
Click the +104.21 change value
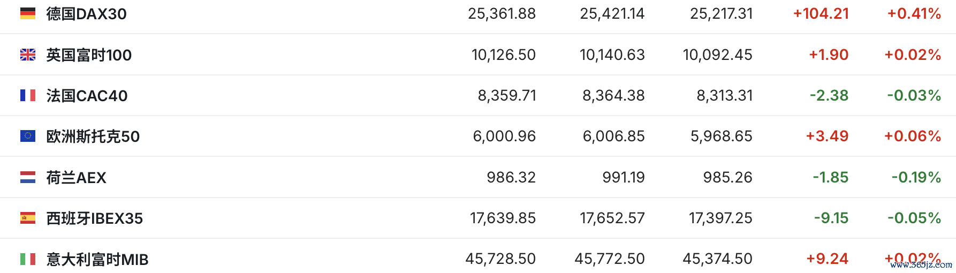[x=821, y=14]
